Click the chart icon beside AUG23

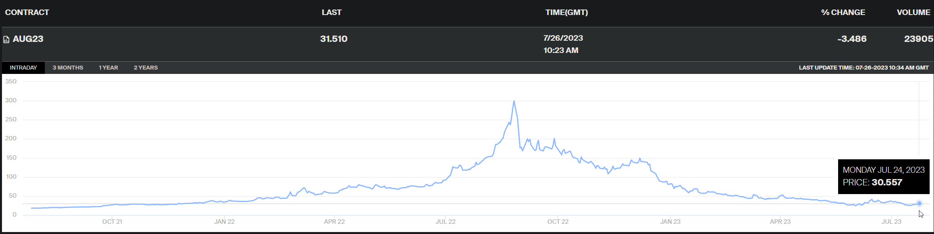(6, 40)
